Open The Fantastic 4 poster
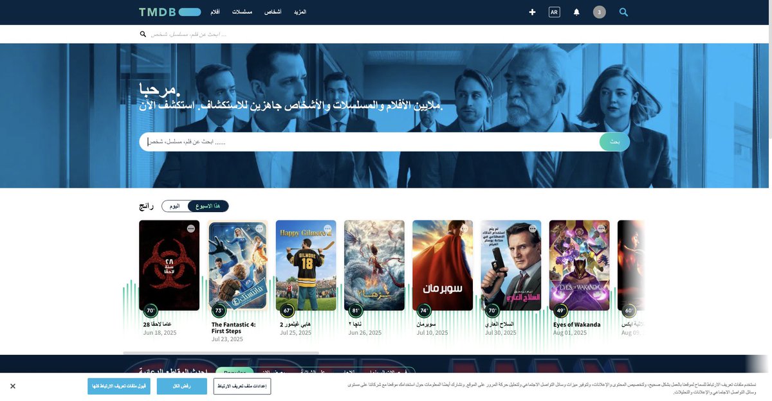The height and width of the screenshot is (401, 772). tap(237, 265)
